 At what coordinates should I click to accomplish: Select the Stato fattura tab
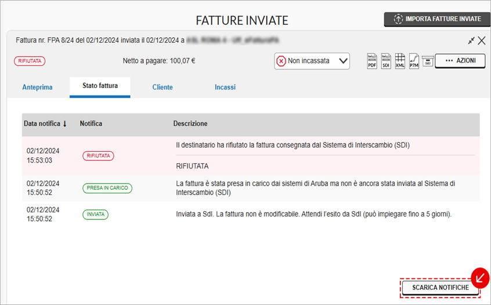[x=100, y=86]
